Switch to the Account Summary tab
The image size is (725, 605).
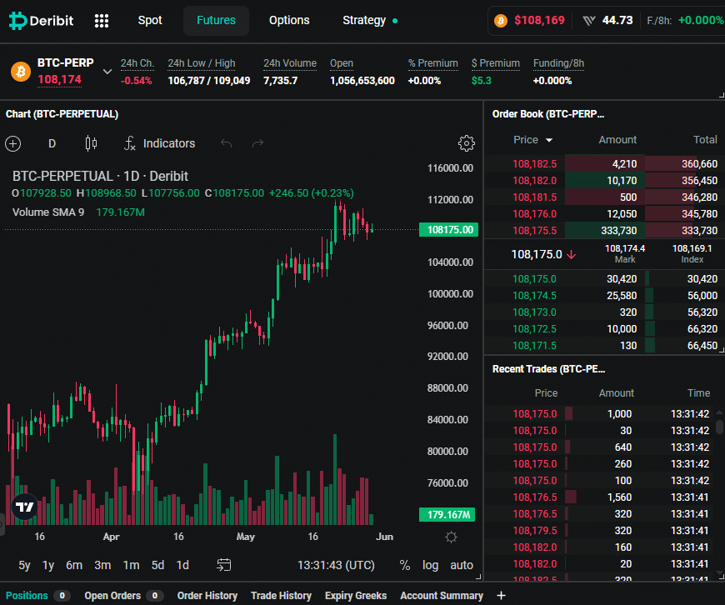[442, 595]
